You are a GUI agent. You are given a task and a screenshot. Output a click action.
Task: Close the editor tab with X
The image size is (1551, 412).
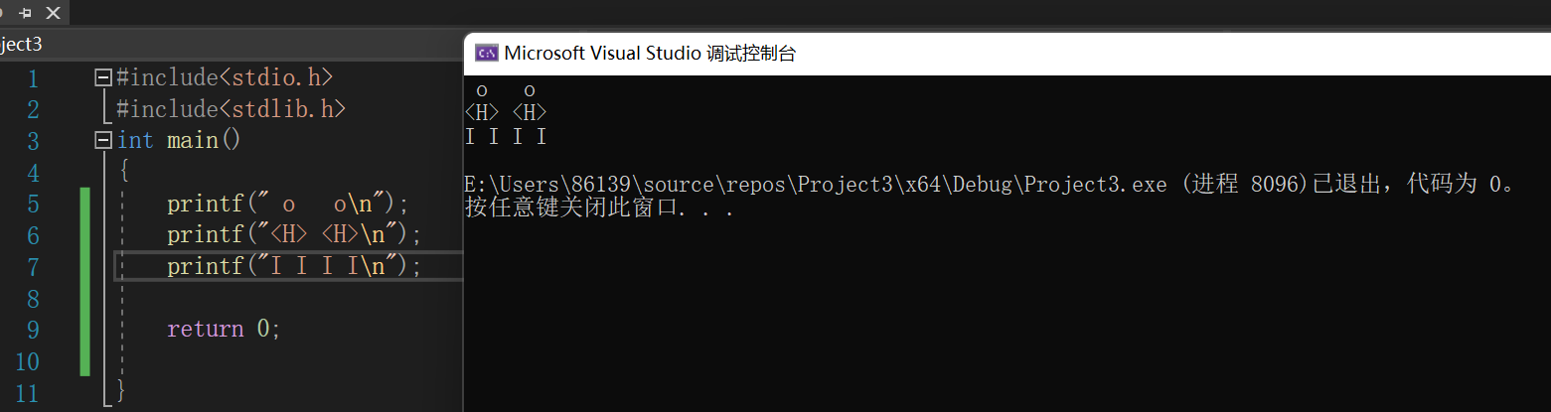click(x=53, y=13)
